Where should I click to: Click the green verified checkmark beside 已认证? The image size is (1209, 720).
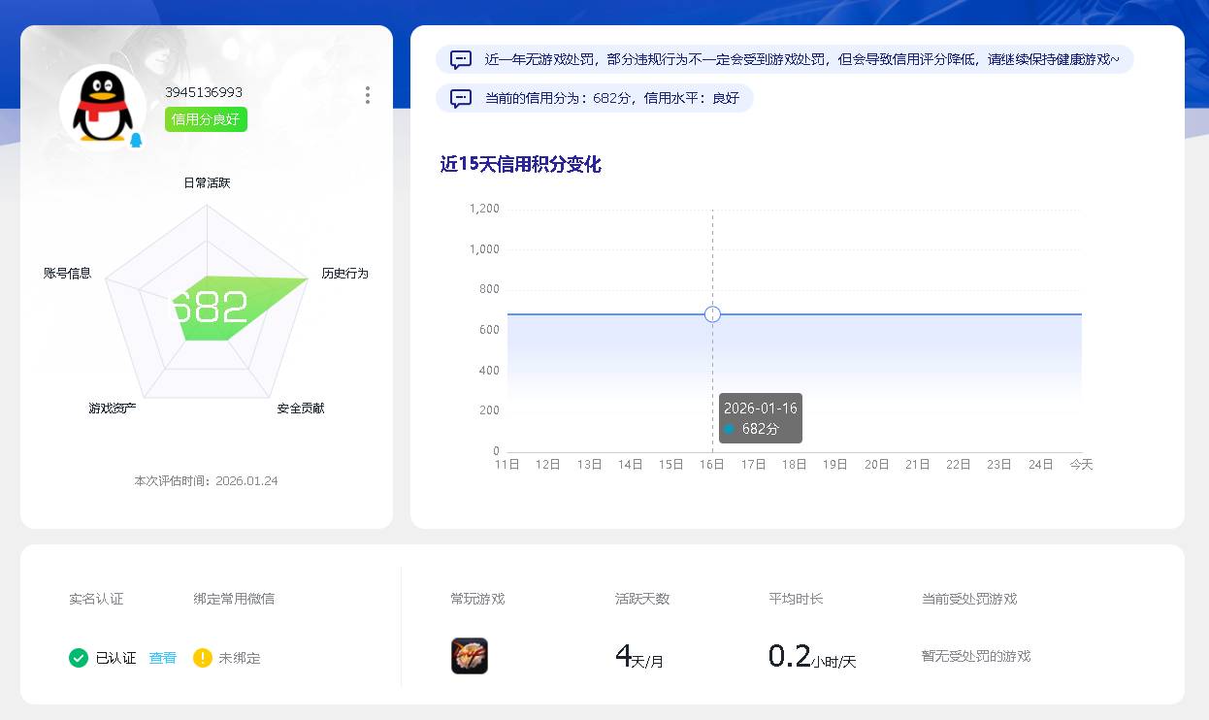(79, 657)
